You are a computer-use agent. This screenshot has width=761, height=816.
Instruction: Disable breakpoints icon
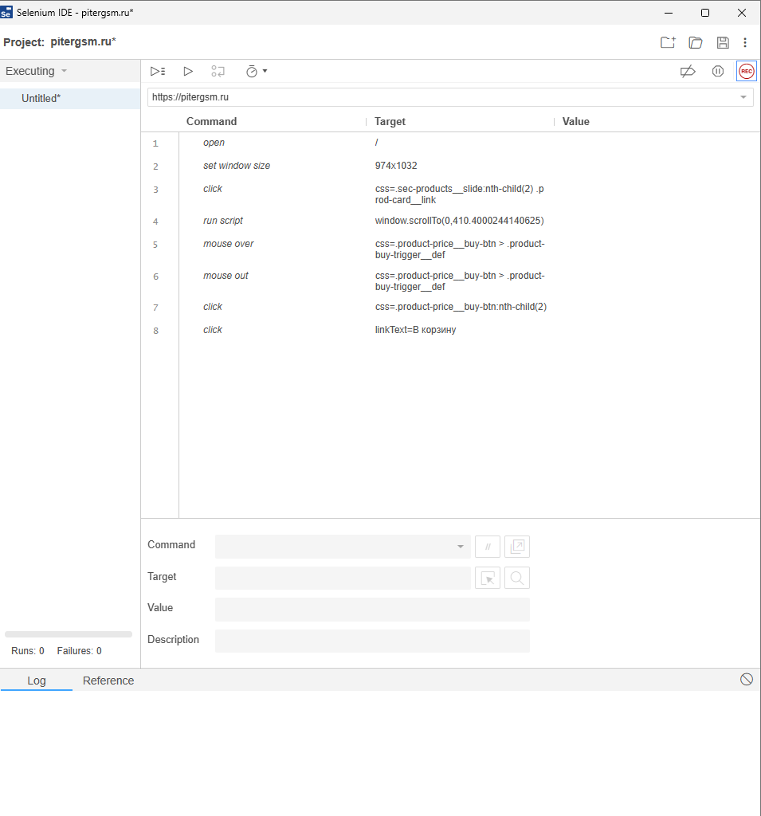tap(688, 71)
